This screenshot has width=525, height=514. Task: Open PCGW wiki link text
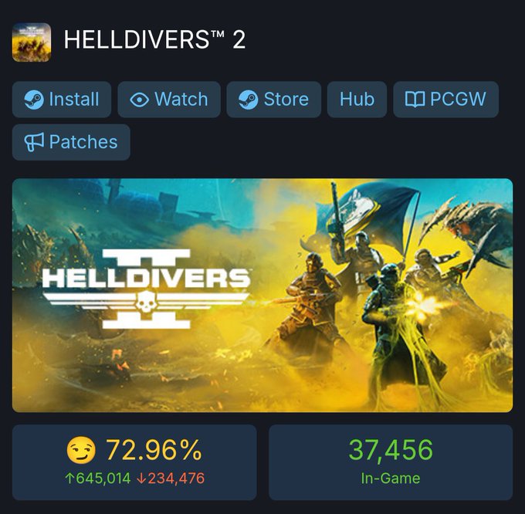pos(458,100)
